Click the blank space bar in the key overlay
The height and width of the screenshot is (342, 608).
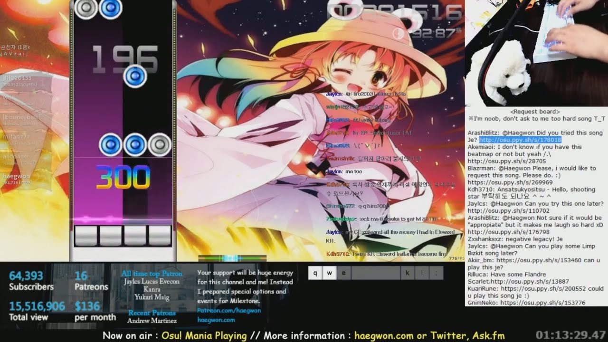click(x=375, y=273)
